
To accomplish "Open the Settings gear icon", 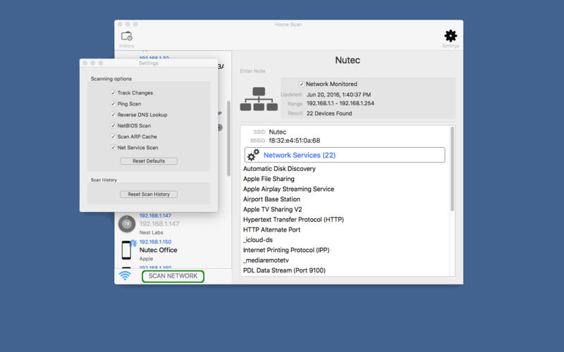I will [450, 36].
